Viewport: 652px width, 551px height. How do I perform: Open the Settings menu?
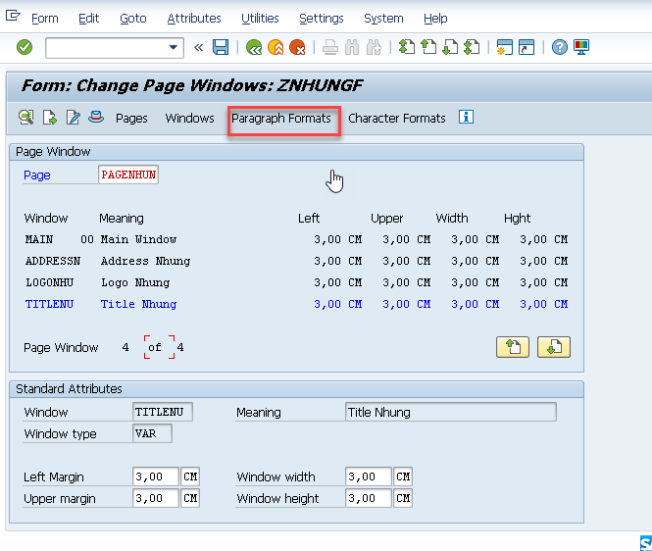pyautogui.click(x=322, y=19)
